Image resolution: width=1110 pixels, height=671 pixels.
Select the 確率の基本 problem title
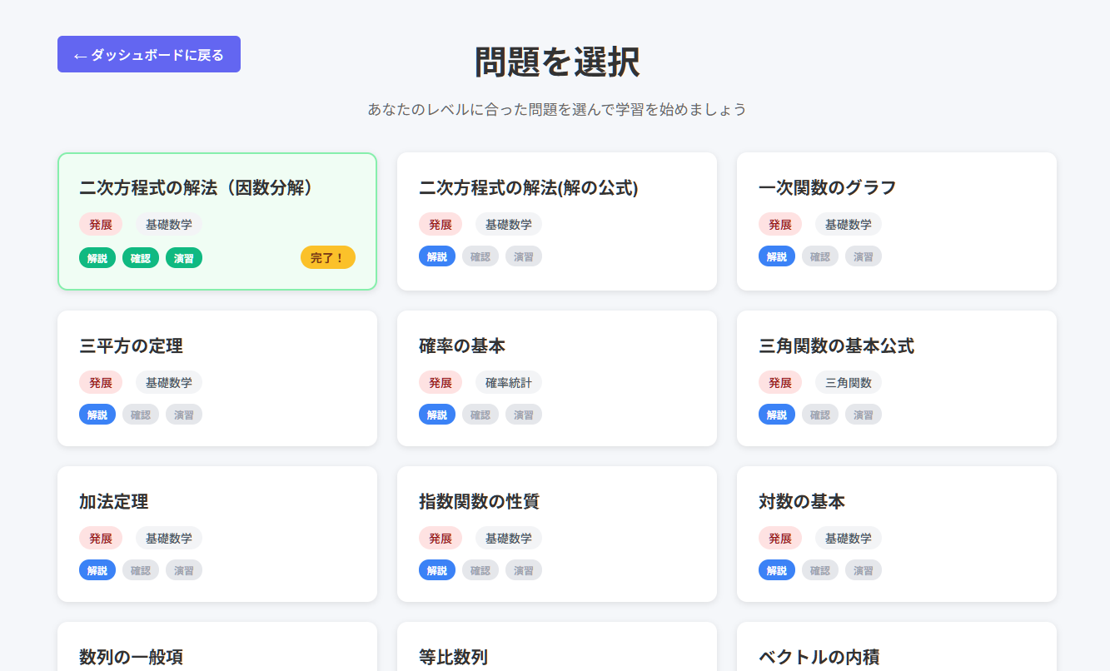coord(462,345)
